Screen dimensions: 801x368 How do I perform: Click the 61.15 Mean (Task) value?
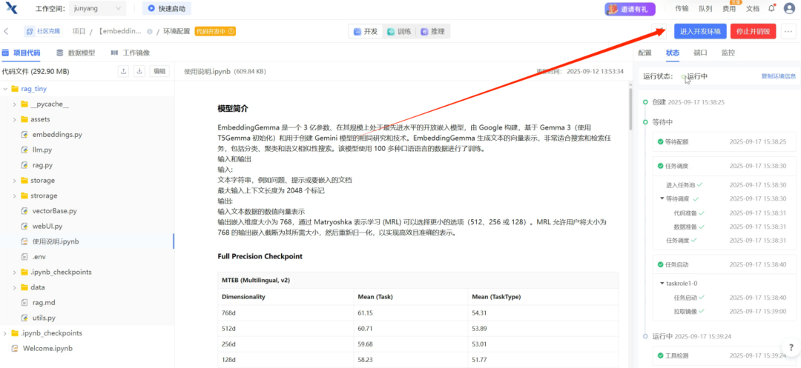(365, 312)
